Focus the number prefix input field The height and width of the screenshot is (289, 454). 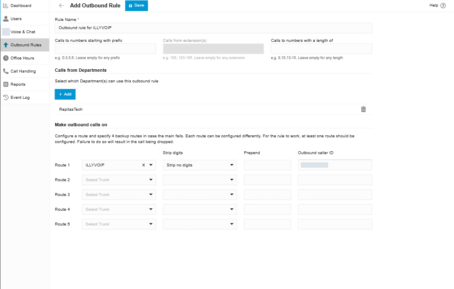105,49
